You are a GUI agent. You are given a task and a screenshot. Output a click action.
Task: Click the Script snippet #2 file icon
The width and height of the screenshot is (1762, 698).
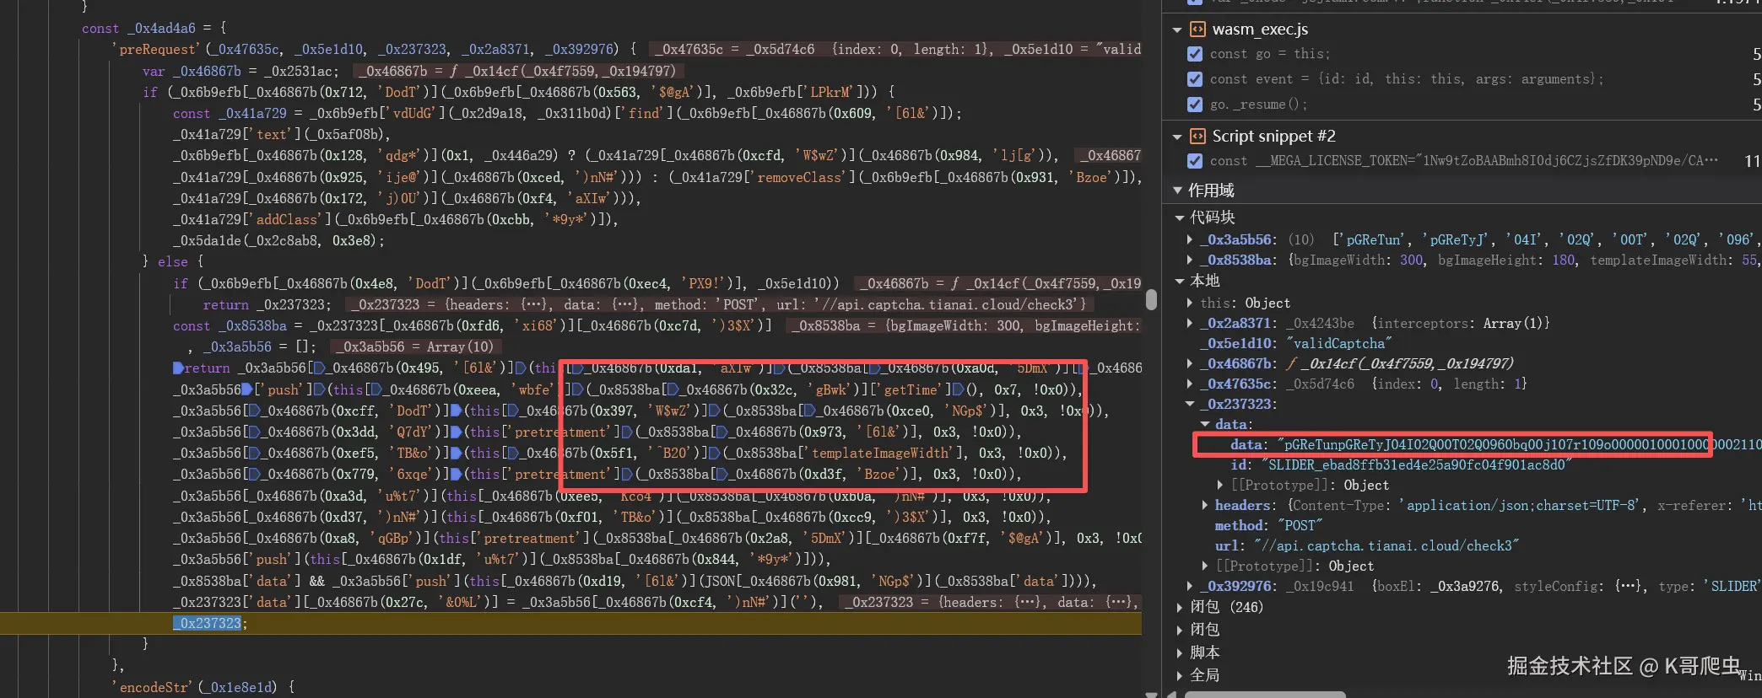coord(1197,136)
